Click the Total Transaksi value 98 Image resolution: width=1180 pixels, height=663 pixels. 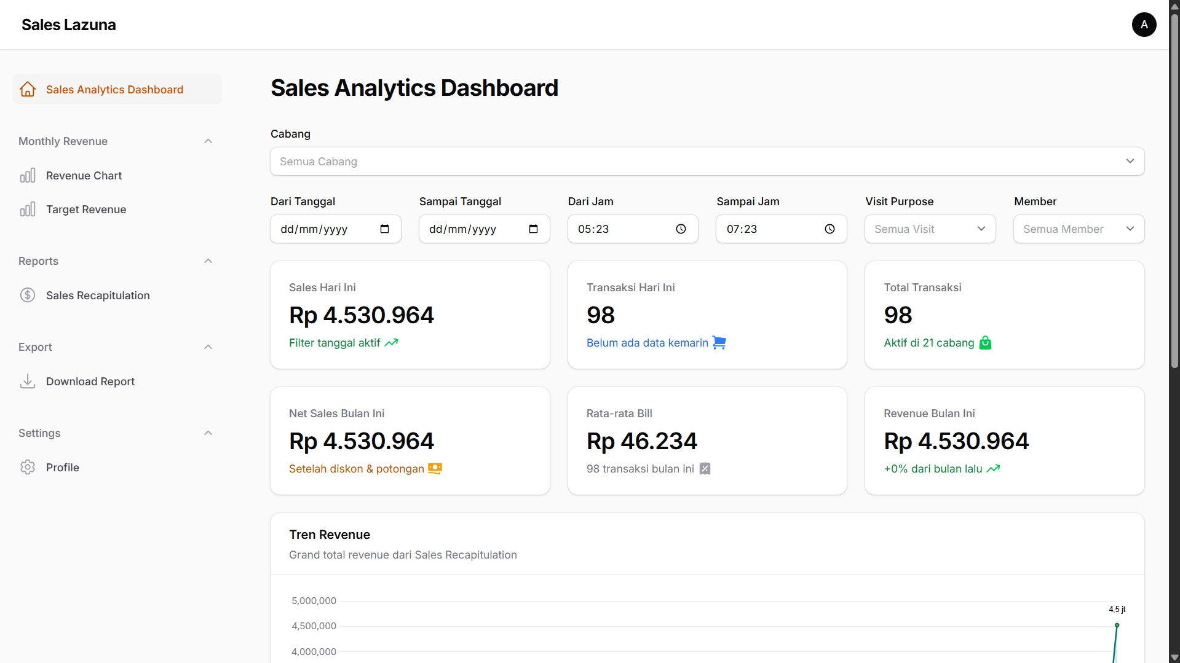[898, 315]
